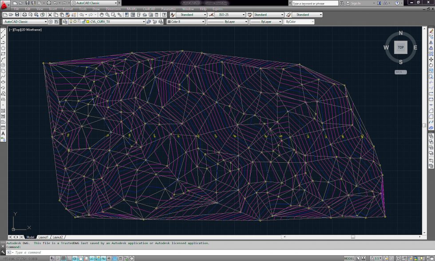
Task: Select the Text (A) tool in draw toolbar
Action: [x=3, y=133]
